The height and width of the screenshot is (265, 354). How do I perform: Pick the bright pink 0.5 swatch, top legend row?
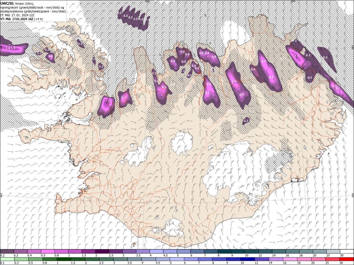(x=48, y=251)
